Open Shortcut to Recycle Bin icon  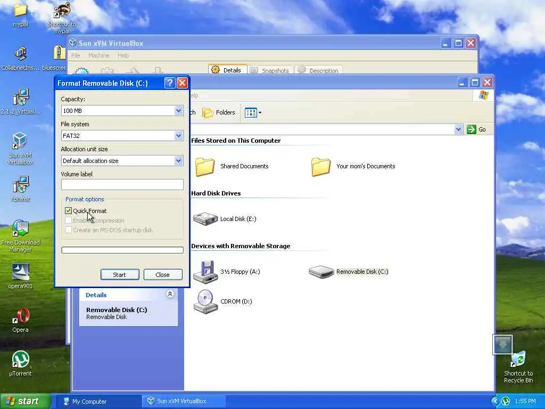pos(518,367)
